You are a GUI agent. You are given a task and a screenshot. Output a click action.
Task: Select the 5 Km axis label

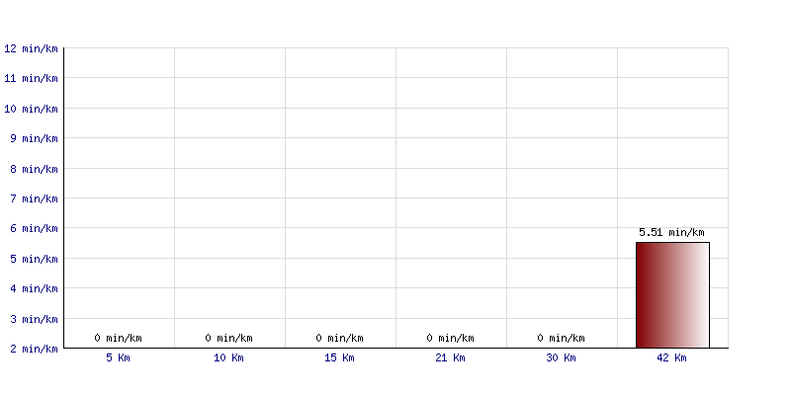(118, 358)
